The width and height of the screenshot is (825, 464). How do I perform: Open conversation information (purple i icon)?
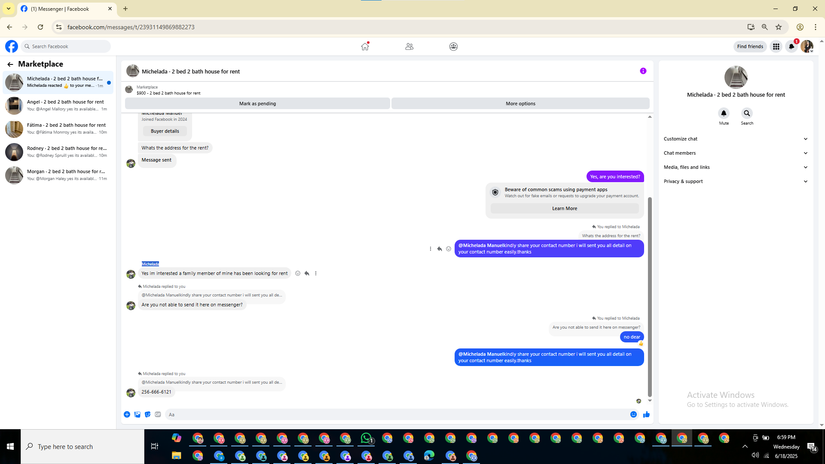[643, 71]
